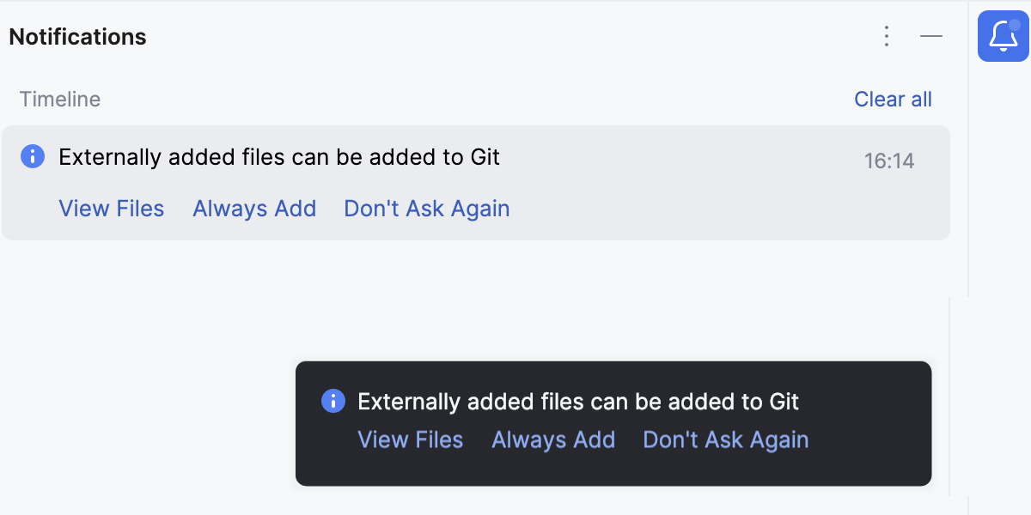This screenshot has width=1031, height=515.
Task: Click the blue bell inside its rounded square button
Action: pyautogui.click(x=1003, y=37)
